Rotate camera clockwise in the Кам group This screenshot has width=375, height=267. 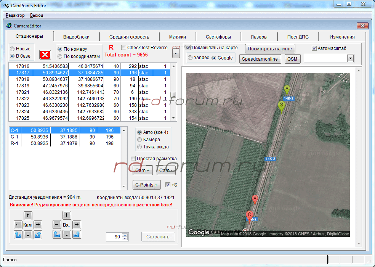point(38,235)
